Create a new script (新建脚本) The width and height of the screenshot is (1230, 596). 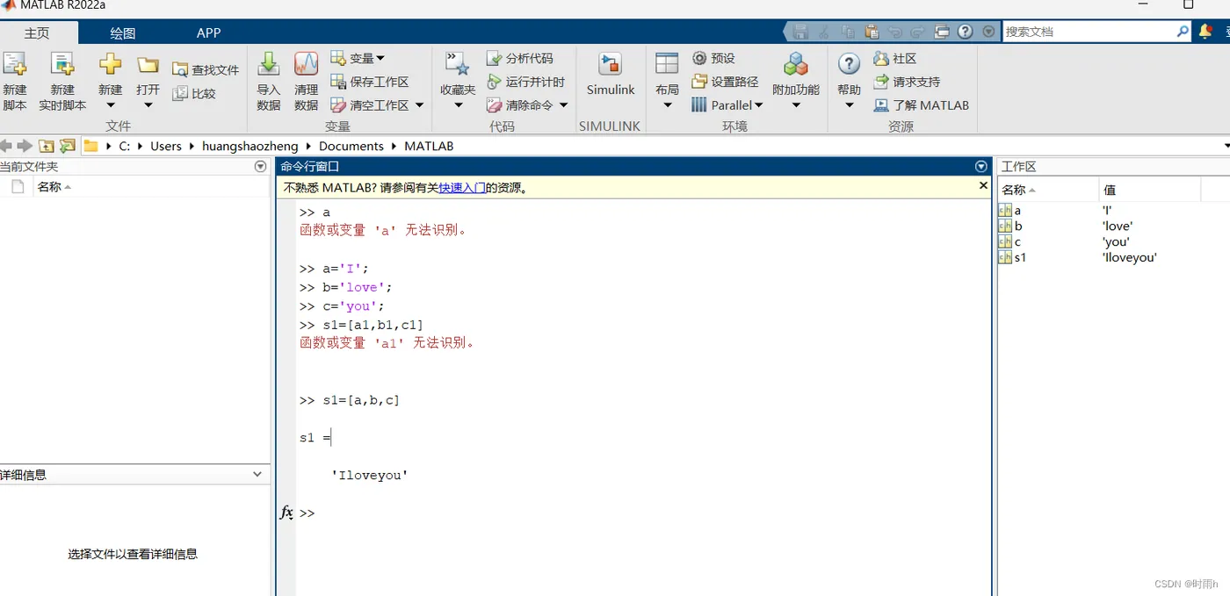(14, 81)
